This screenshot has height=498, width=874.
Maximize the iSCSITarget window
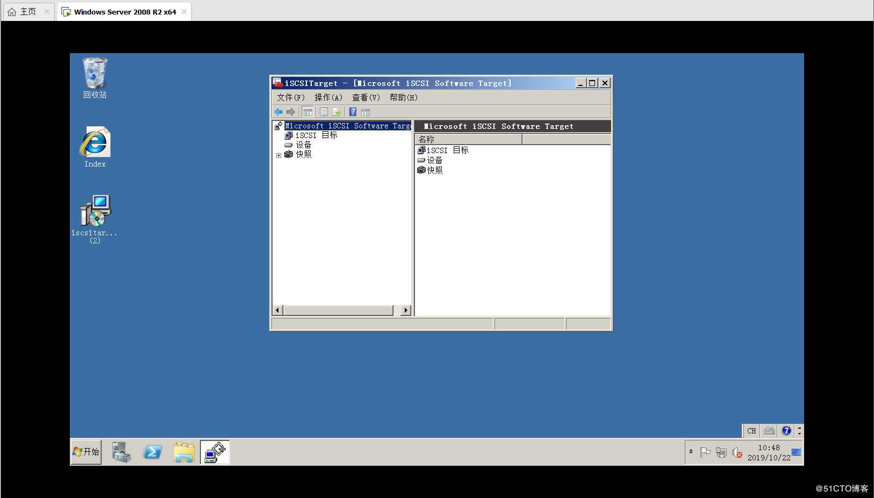click(592, 83)
